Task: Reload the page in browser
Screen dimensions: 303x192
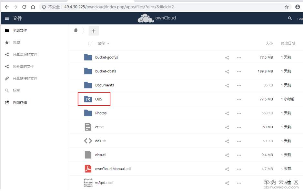Action: 24,7
